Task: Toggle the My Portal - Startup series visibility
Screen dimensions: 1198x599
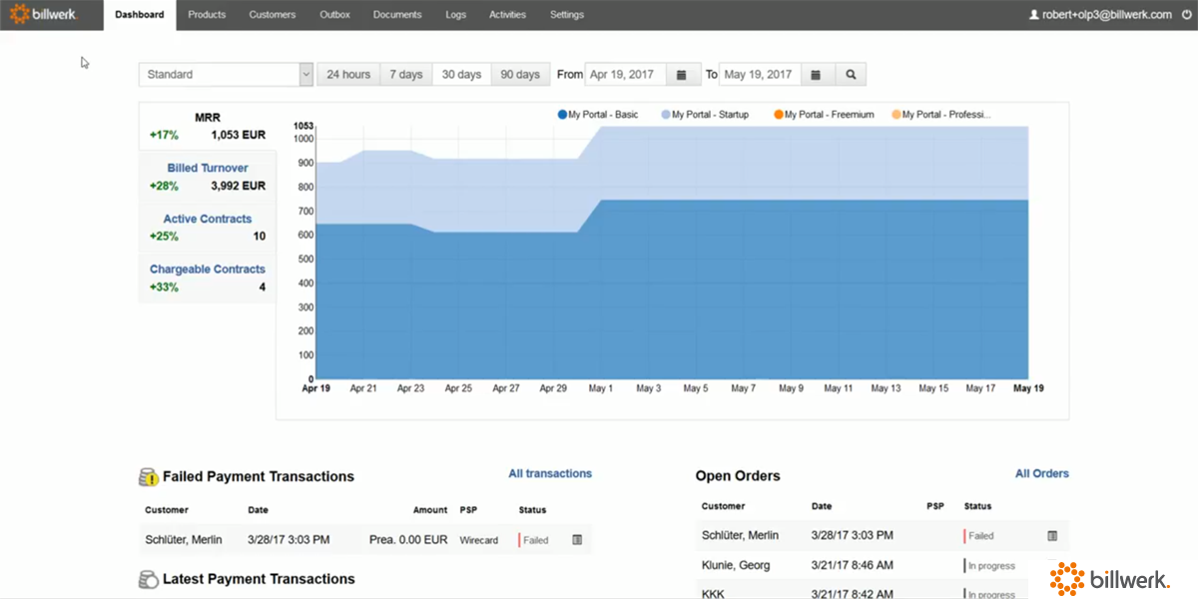Action: pyautogui.click(x=705, y=114)
